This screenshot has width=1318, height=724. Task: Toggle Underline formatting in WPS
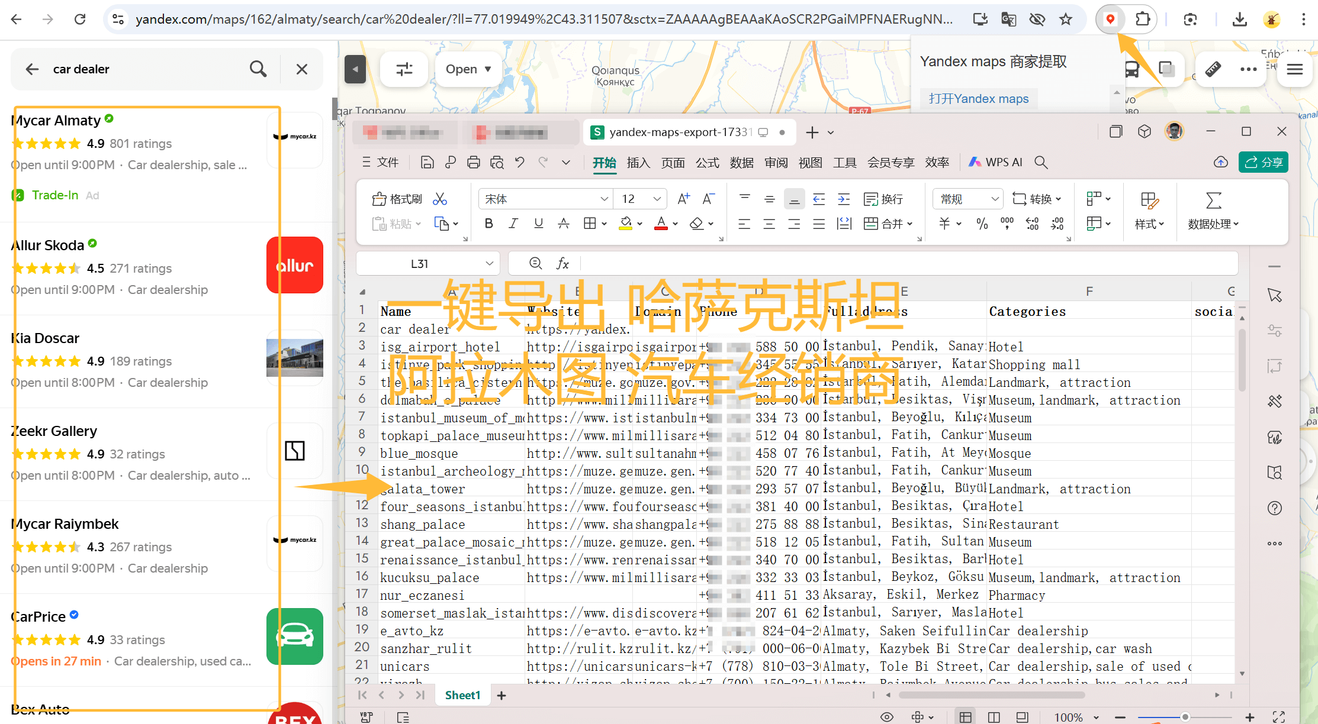(x=538, y=224)
